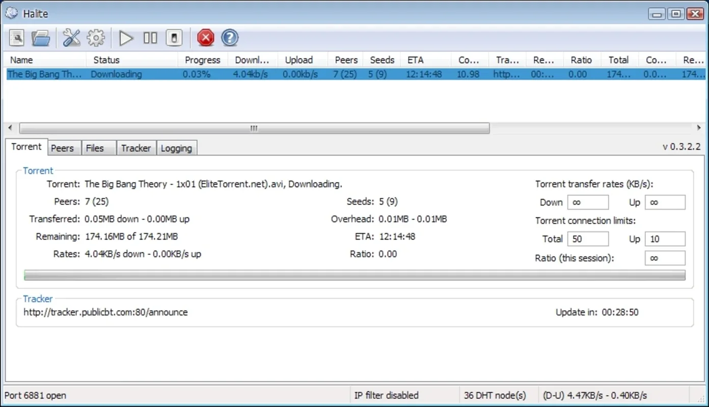The height and width of the screenshot is (407, 709).
Task: Click the v 0.3.2.2 version label
Action: coord(681,147)
